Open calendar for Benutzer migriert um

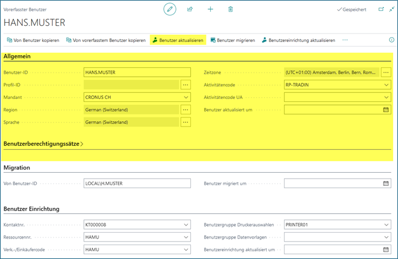pos(386,183)
